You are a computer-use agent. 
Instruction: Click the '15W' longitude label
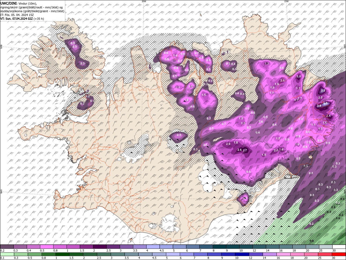click(x=286, y=1)
